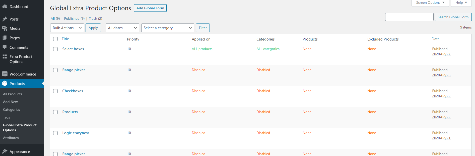
Task: Toggle the select-all checkbox in table header
Action: [55, 39]
